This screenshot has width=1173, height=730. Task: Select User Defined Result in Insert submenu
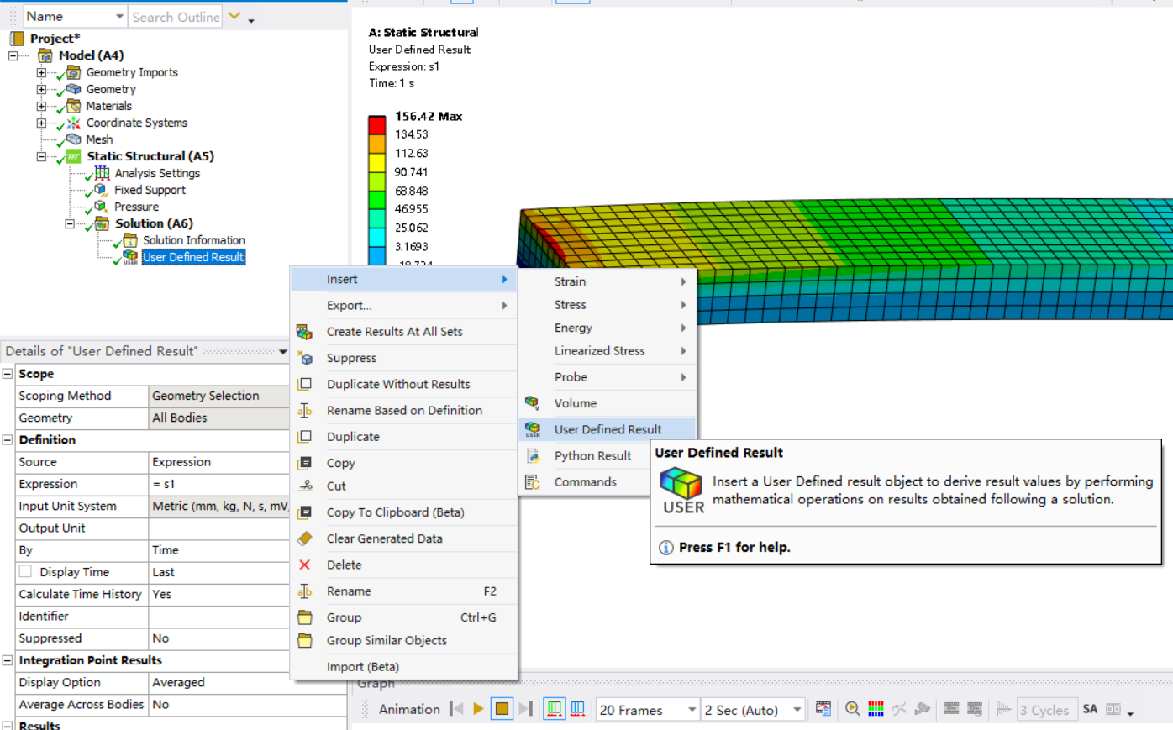[608, 429]
